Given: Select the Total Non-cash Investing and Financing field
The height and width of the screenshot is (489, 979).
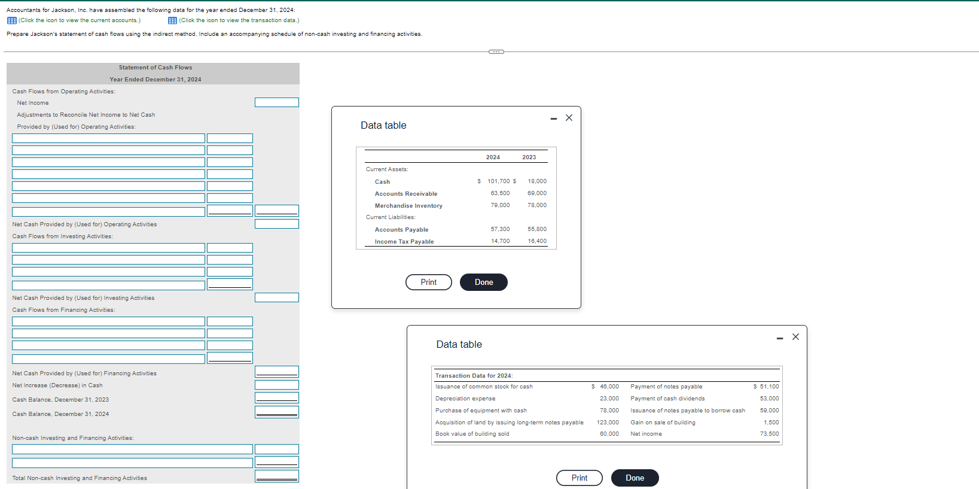Looking at the screenshot, I should click(277, 476).
